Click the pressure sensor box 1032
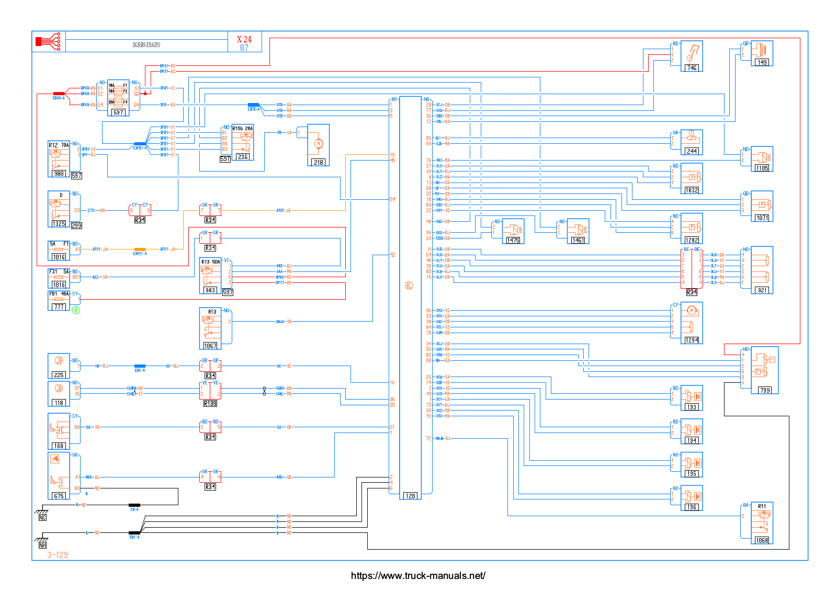The height and width of the screenshot is (592, 837). click(692, 178)
